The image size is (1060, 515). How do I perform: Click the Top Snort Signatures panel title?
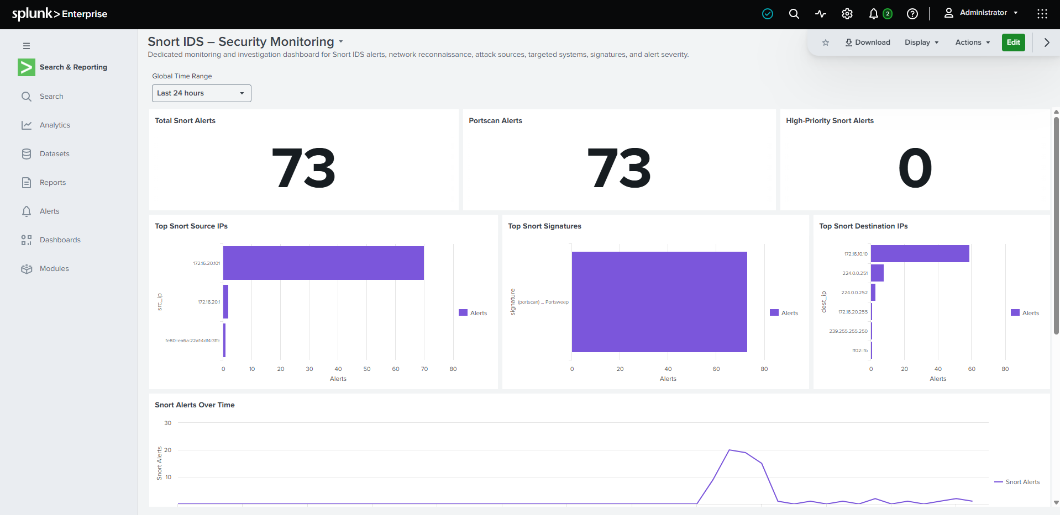point(544,226)
